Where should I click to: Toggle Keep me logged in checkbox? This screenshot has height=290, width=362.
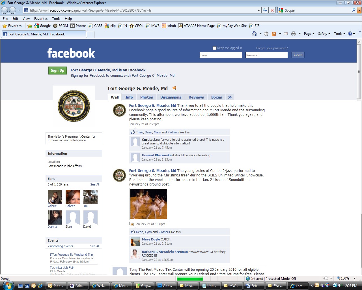(x=214, y=48)
